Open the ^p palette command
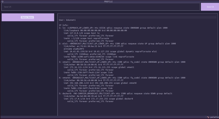The height and width of the screenshot is (119, 219). coord(213,117)
